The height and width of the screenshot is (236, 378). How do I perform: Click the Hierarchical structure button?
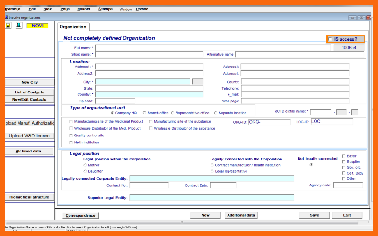click(29, 197)
